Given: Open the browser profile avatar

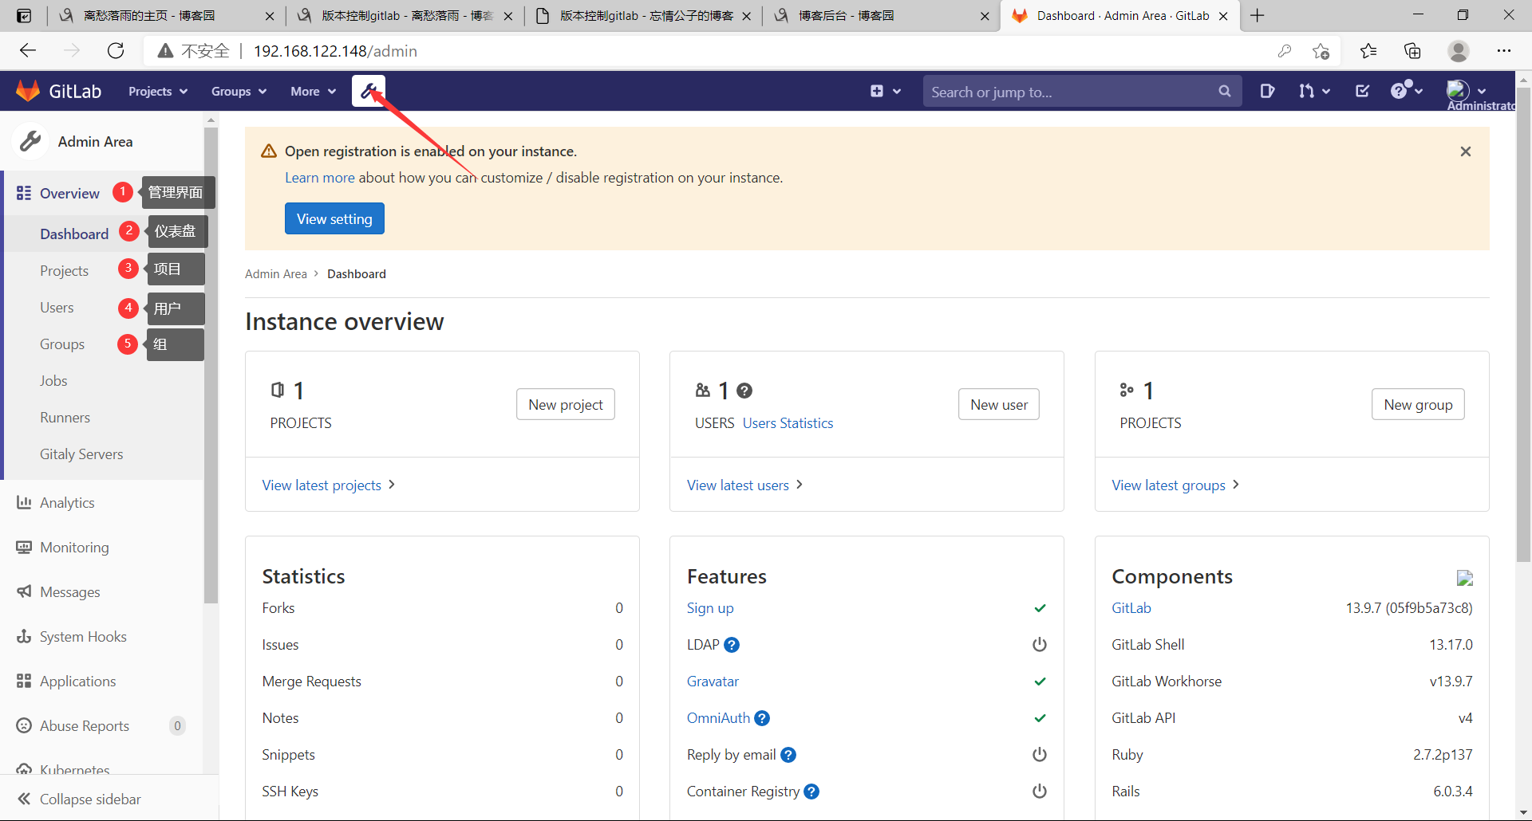Looking at the screenshot, I should tap(1459, 51).
